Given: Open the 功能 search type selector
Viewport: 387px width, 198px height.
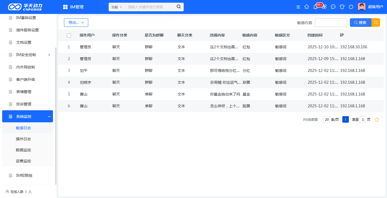Looking at the screenshot, I should pos(117,7).
